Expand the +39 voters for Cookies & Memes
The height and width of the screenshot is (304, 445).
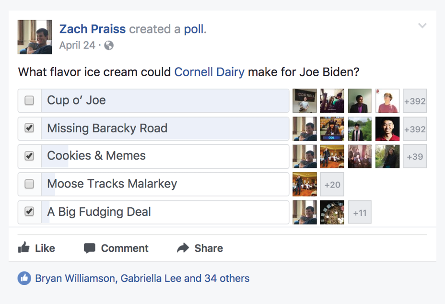415,156
